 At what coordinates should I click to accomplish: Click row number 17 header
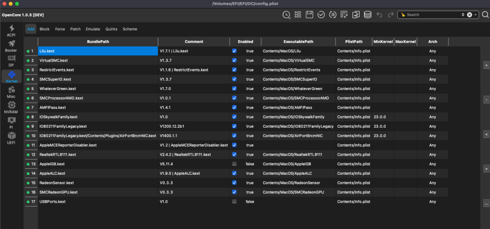31,202
